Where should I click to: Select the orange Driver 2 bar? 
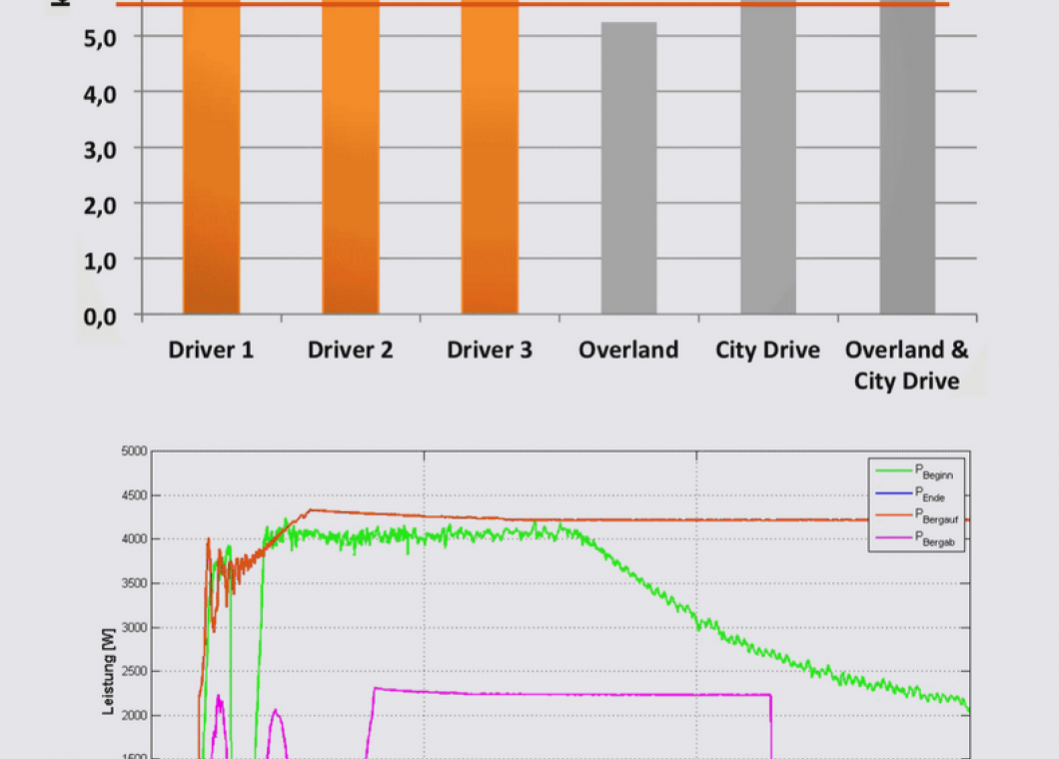click(351, 157)
